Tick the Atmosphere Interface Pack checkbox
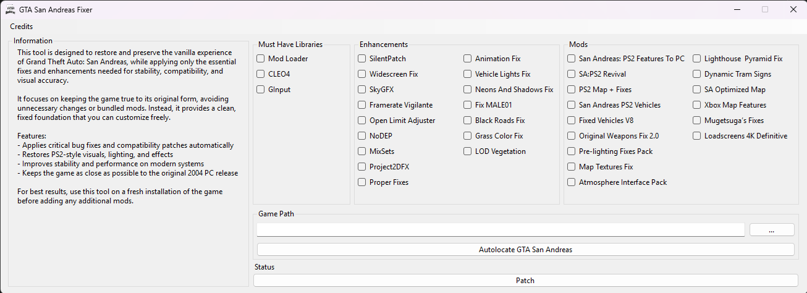807x293 pixels. (x=572, y=182)
